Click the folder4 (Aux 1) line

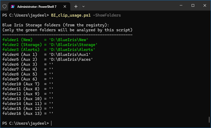click(x=46, y=55)
